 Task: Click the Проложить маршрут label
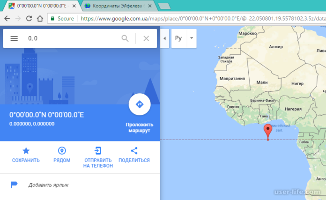point(139,127)
